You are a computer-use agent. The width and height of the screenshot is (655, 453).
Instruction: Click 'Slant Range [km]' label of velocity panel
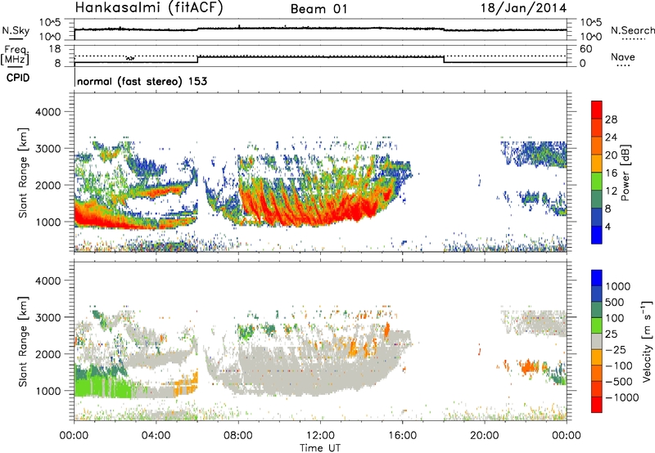[x=23, y=342]
